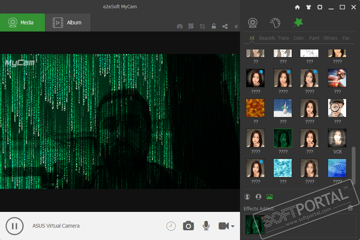360x240 pixels.
Task: Toggle the microphone
Action: click(206, 226)
